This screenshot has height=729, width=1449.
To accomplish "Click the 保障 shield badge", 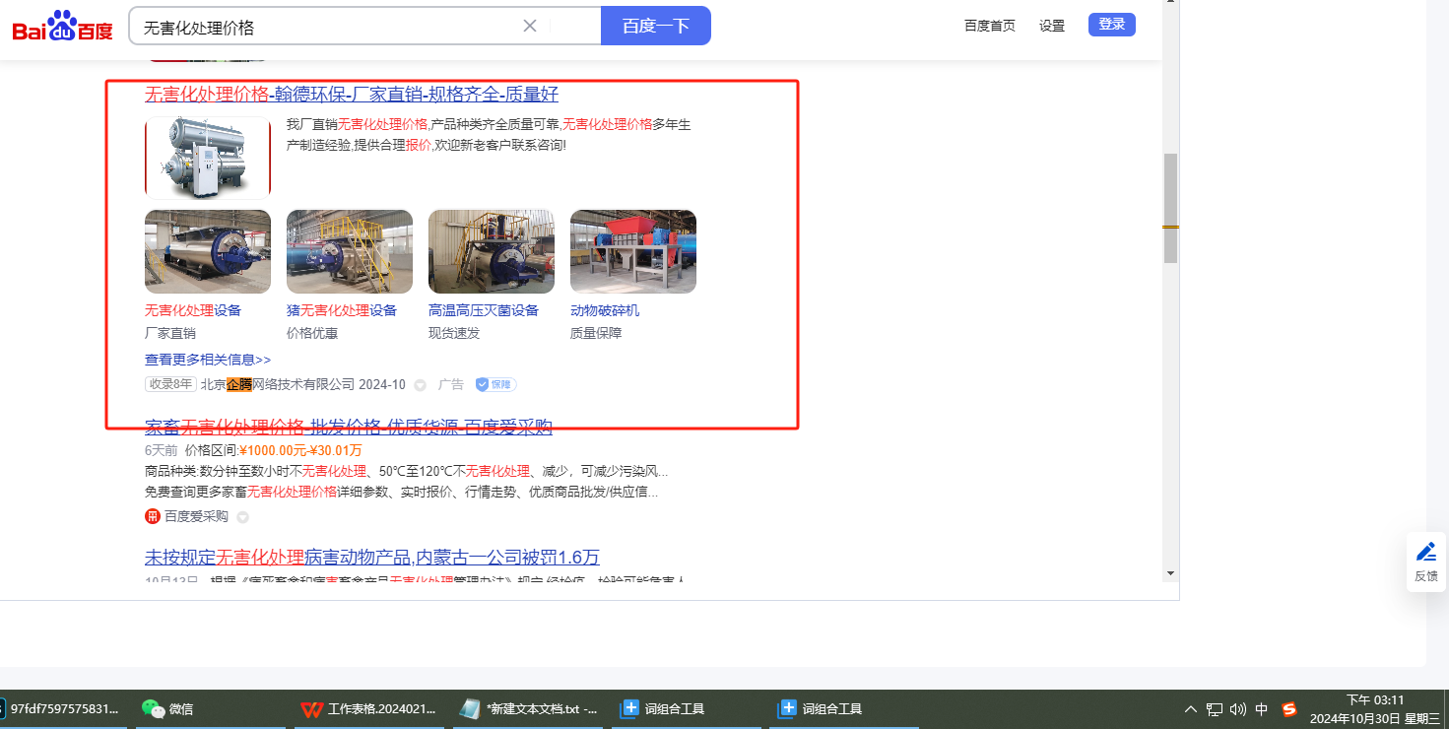I will point(495,384).
